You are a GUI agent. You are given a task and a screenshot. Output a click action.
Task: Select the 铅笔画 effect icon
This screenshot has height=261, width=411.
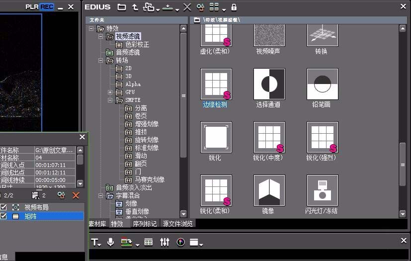click(x=323, y=84)
